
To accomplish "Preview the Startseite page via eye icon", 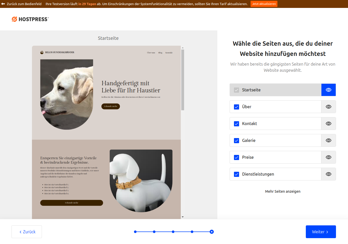I will coord(328,90).
